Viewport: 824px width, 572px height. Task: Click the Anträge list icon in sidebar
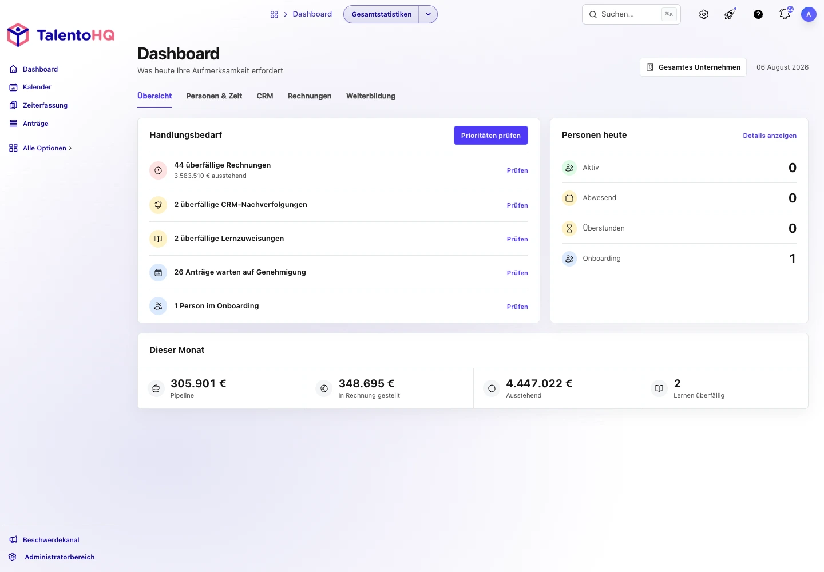coord(14,124)
